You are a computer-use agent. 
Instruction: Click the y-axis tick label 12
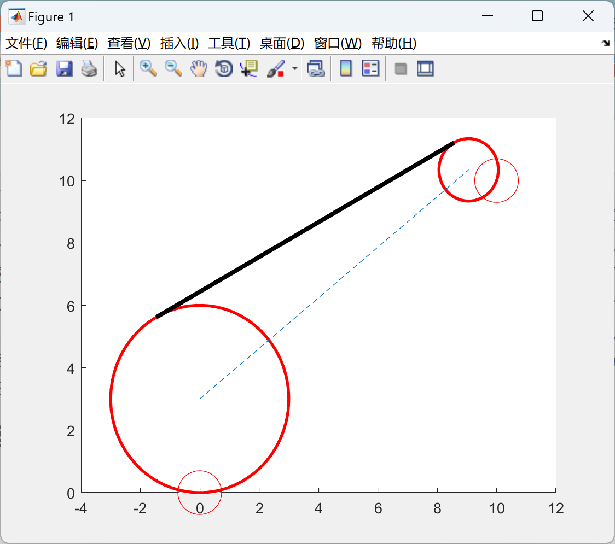pyautogui.click(x=67, y=119)
